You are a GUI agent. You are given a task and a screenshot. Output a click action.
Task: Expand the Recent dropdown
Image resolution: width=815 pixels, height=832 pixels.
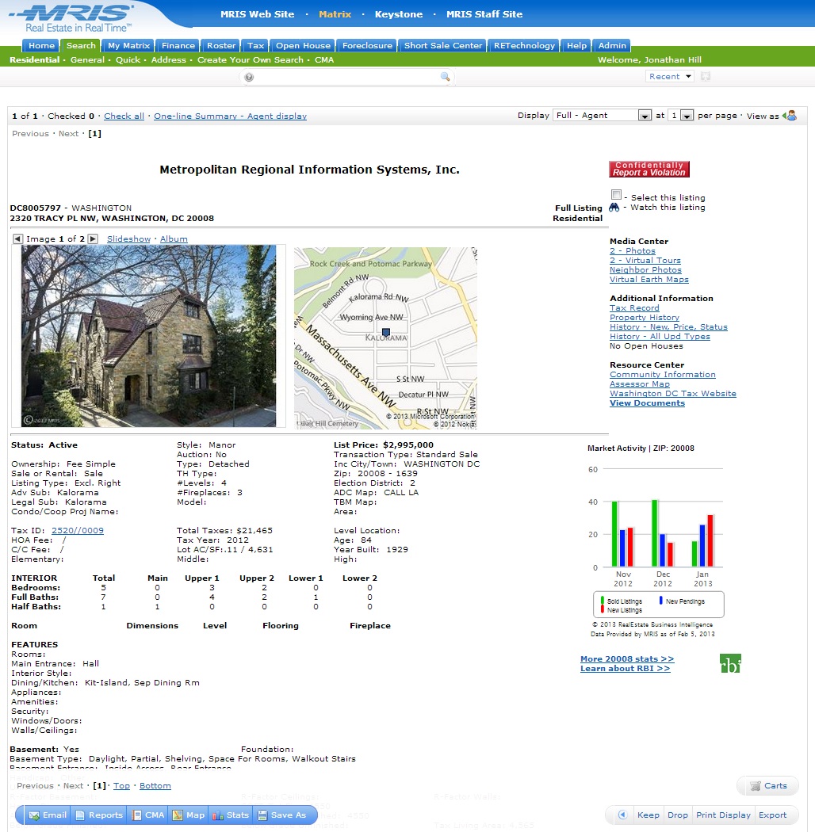(670, 76)
